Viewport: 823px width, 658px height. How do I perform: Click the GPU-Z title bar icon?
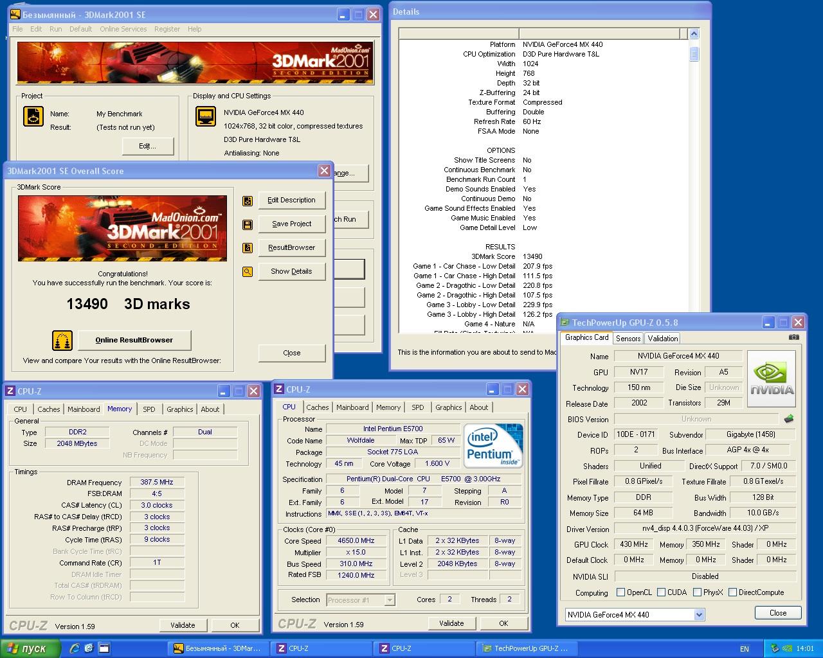(x=565, y=323)
